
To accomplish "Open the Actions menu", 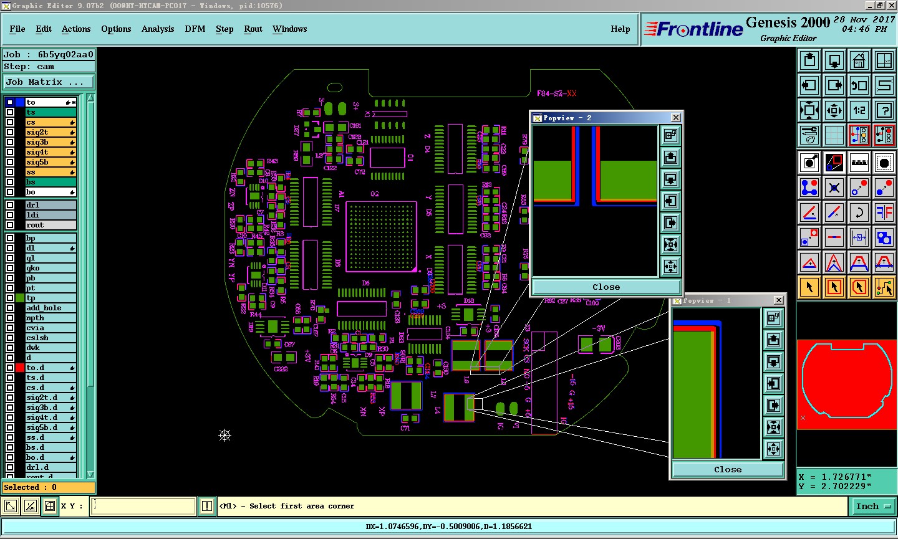I will [76, 29].
